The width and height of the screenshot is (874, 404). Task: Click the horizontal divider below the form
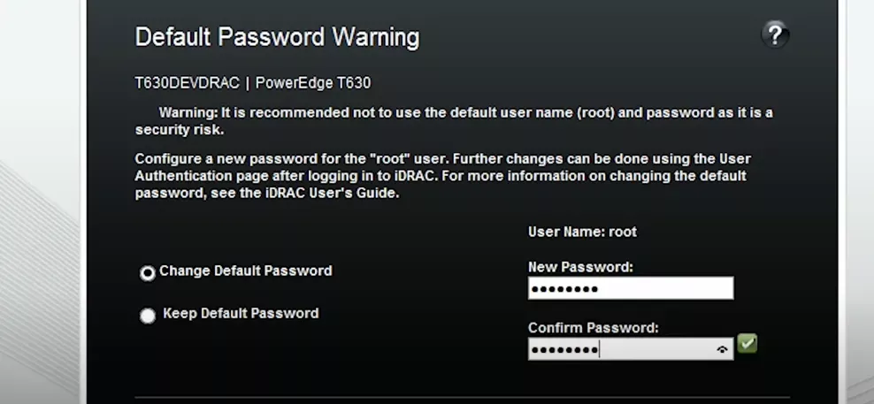point(462,397)
